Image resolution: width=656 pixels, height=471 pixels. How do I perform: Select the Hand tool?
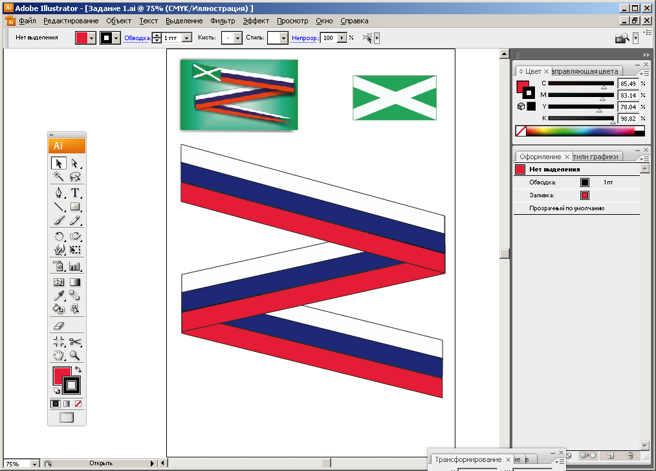pos(59,356)
